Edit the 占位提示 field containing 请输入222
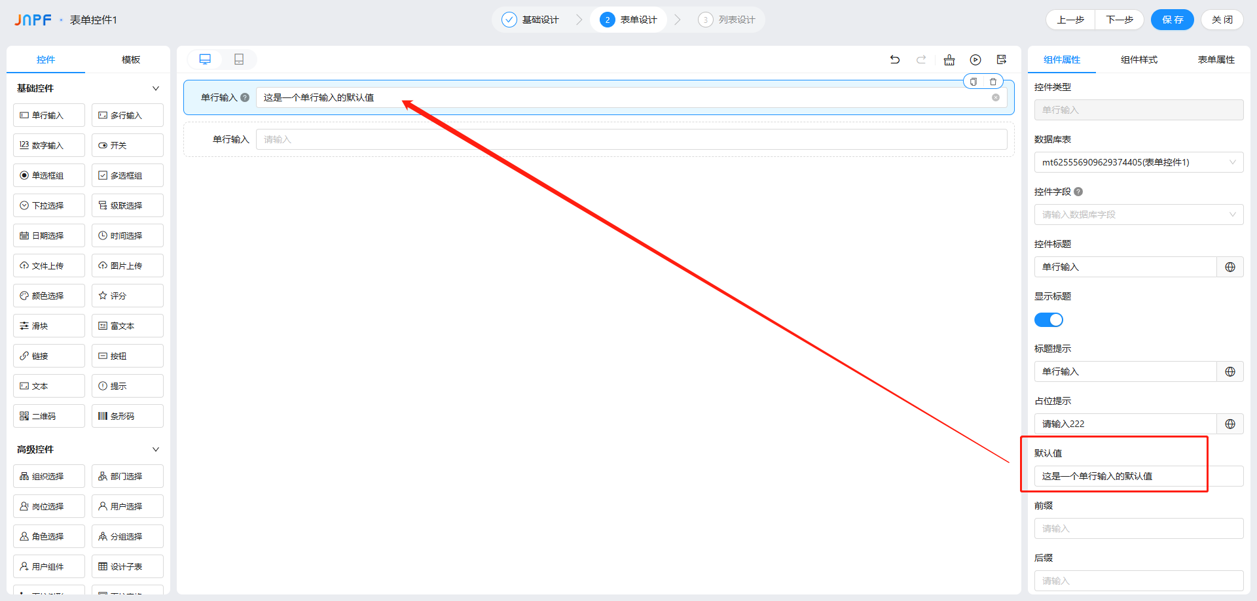The height and width of the screenshot is (601, 1257). click(x=1125, y=424)
